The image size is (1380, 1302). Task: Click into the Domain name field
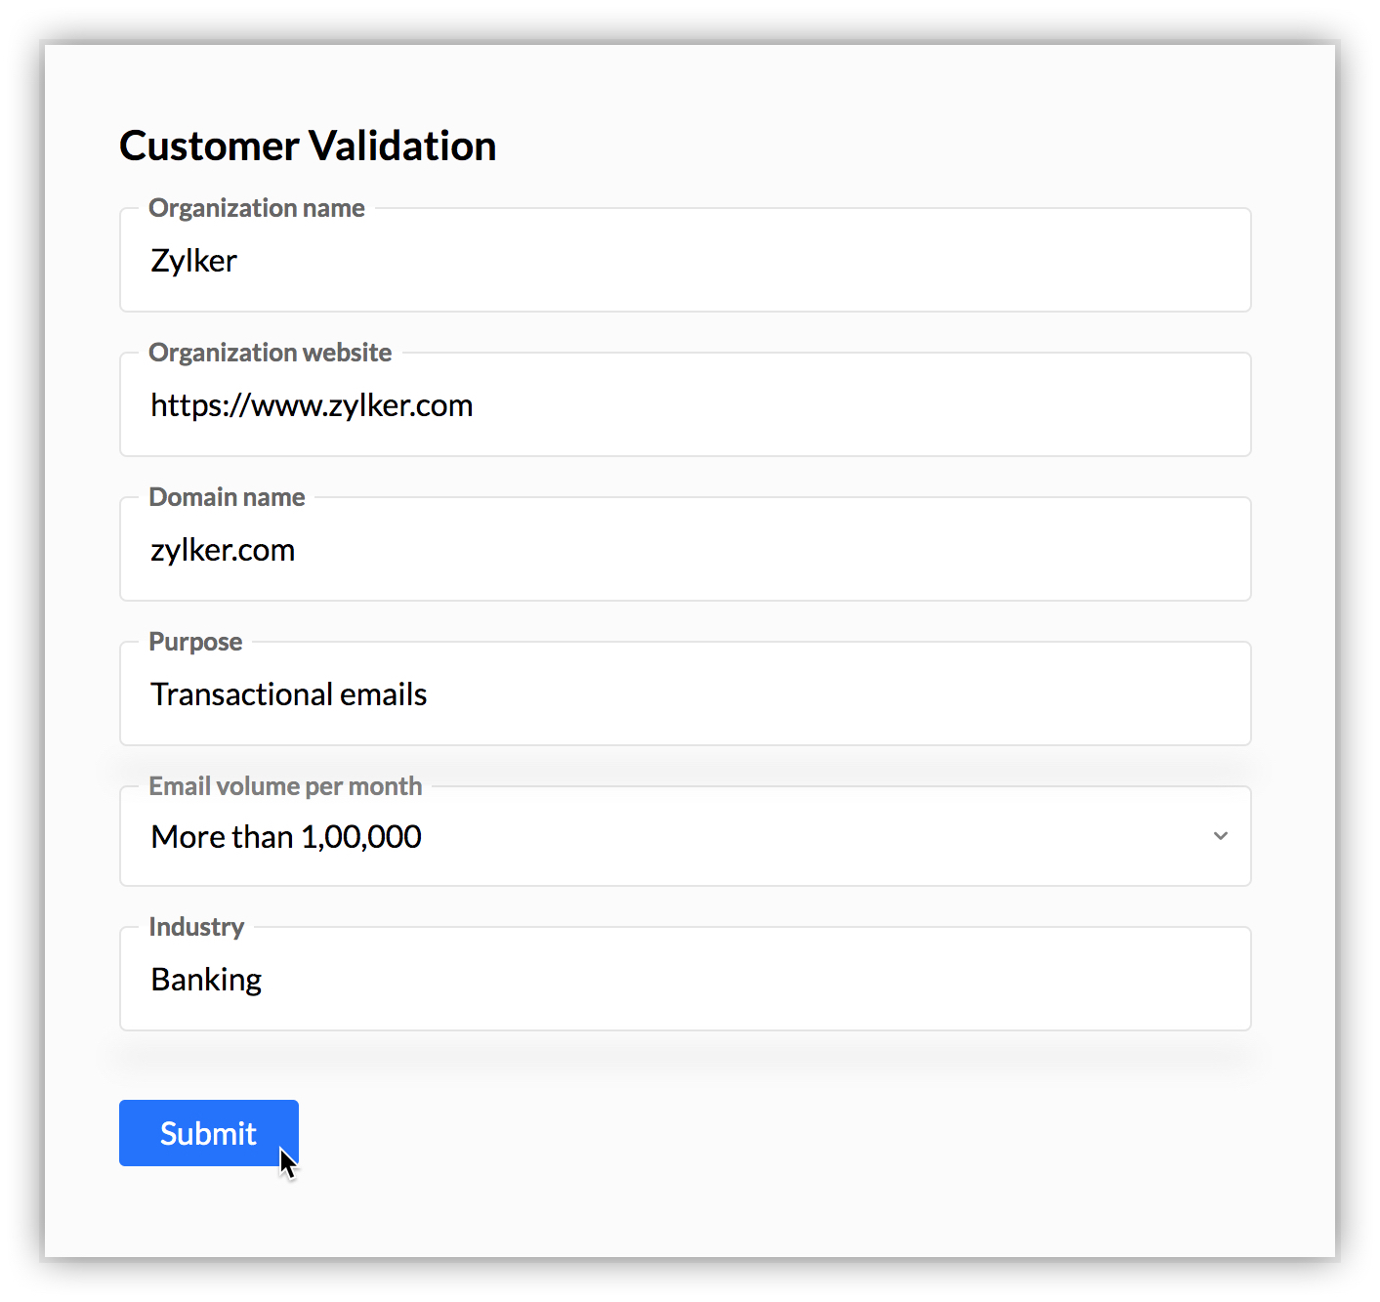pos(686,549)
